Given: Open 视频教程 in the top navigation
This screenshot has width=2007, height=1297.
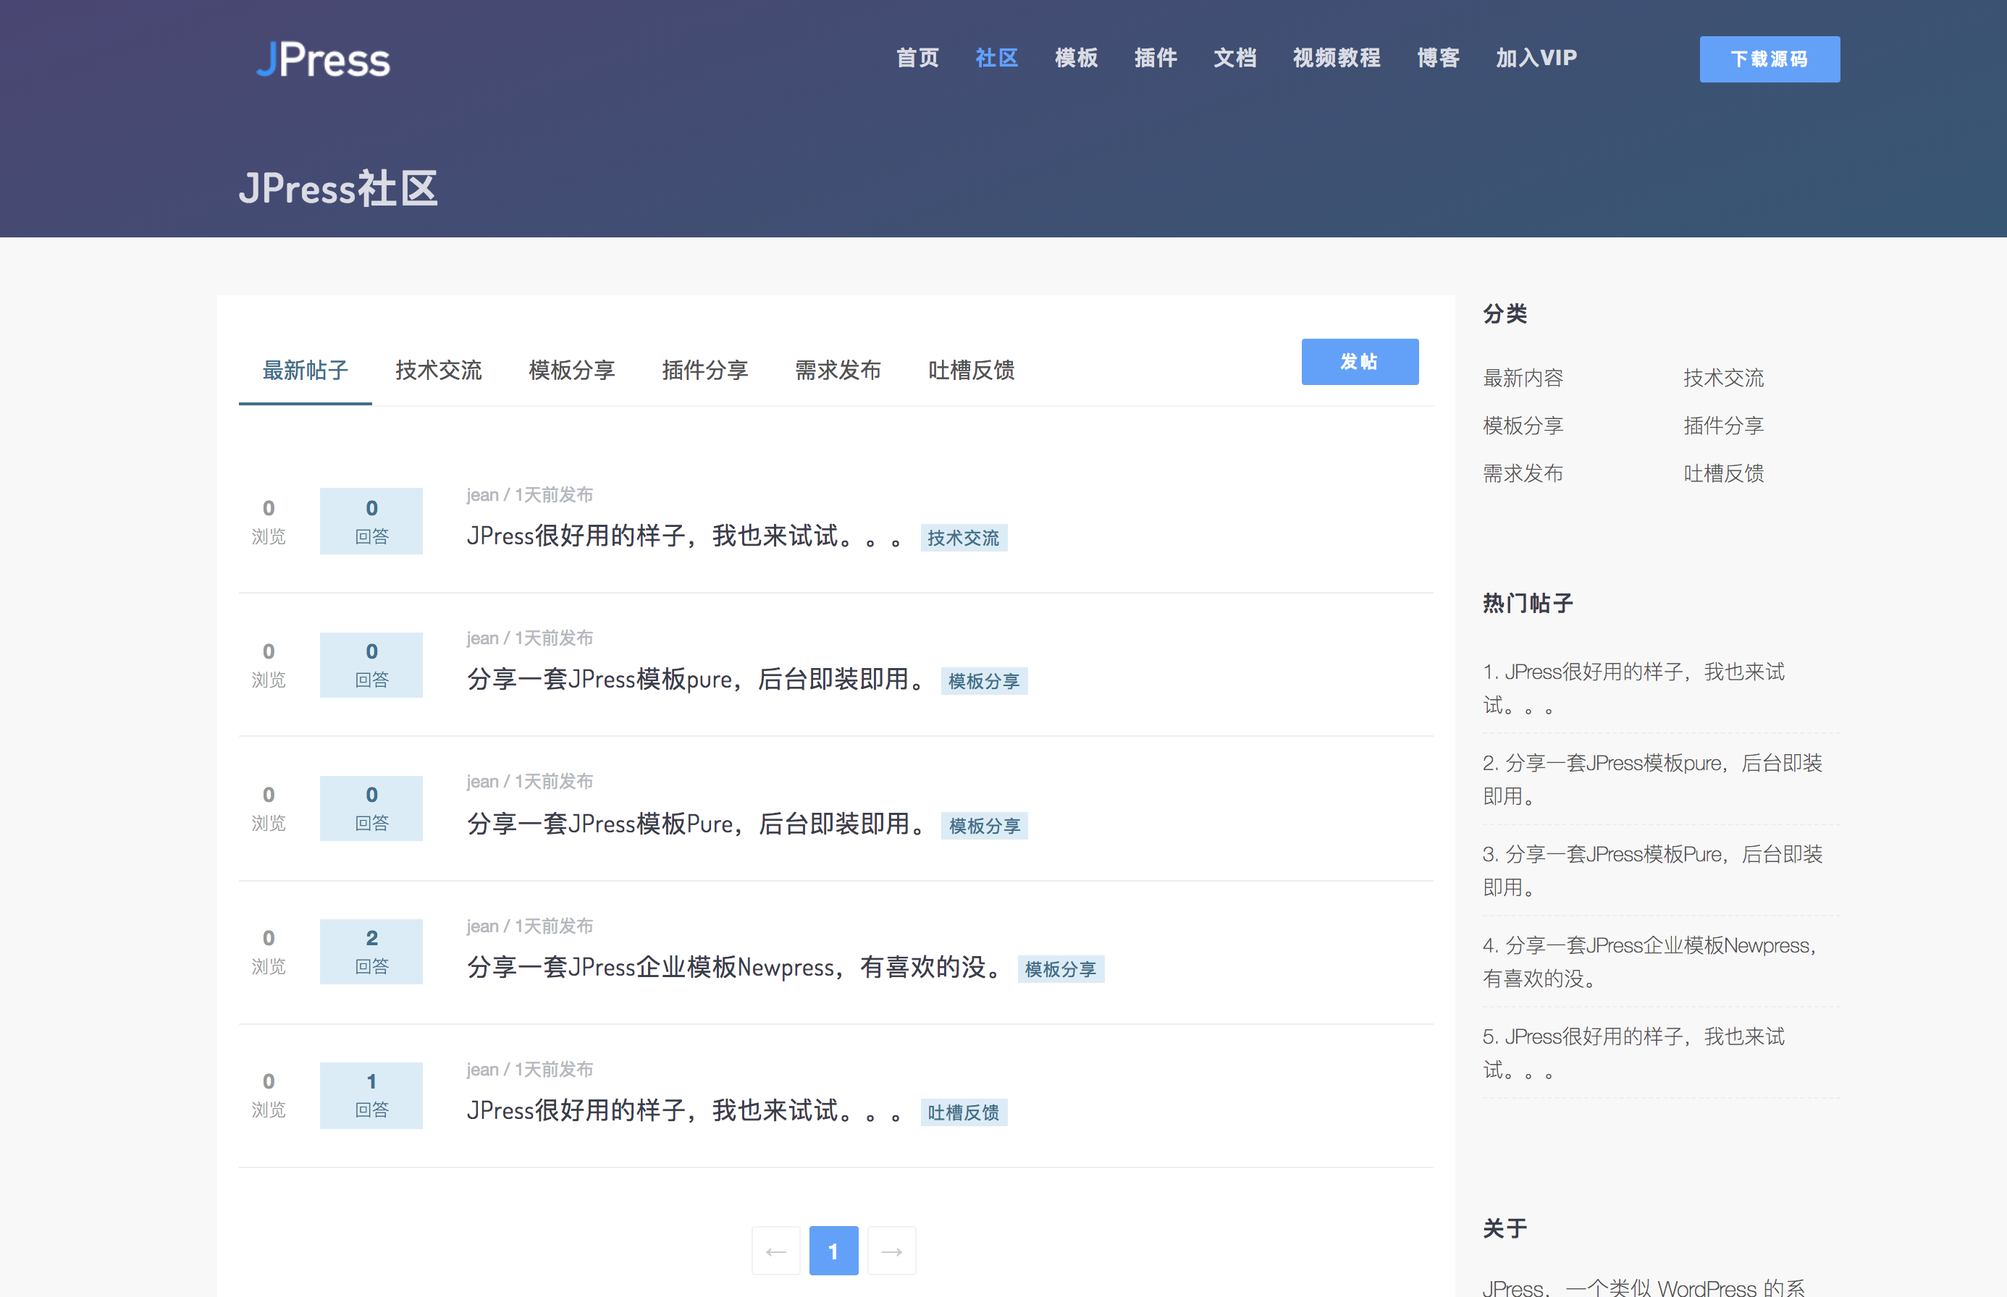Looking at the screenshot, I should 1337,57.
